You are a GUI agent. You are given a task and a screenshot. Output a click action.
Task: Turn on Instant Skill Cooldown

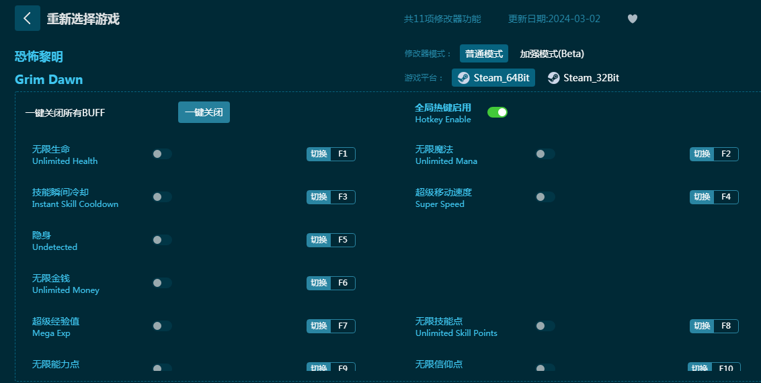(x=162, y=197)
